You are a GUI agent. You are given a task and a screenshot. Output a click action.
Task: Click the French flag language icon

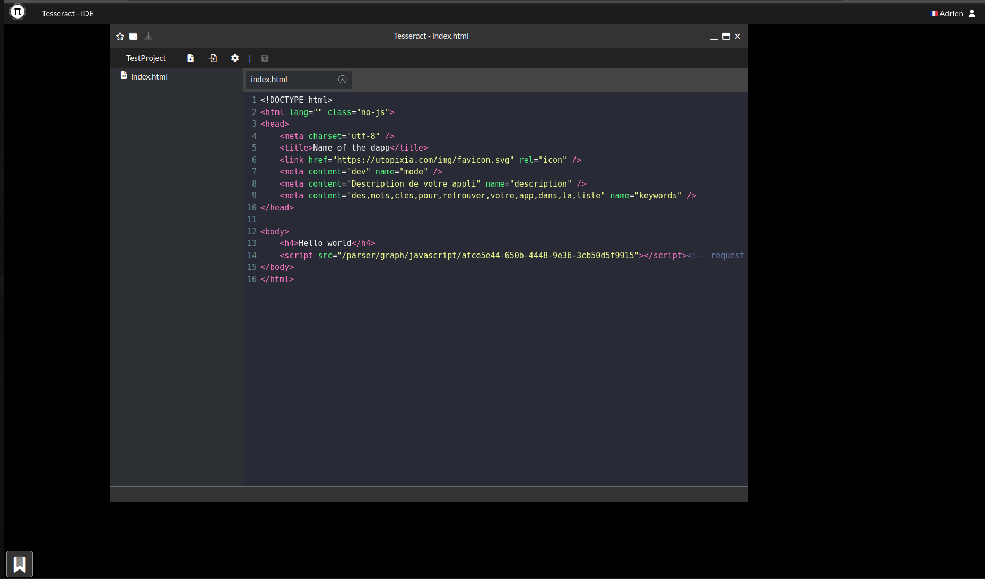934,13
